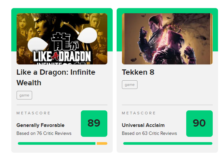The width and height of the screenshot is (222, 156).
Task: Select the game tag under Tekken 8
Action: (x=130, y=85)
